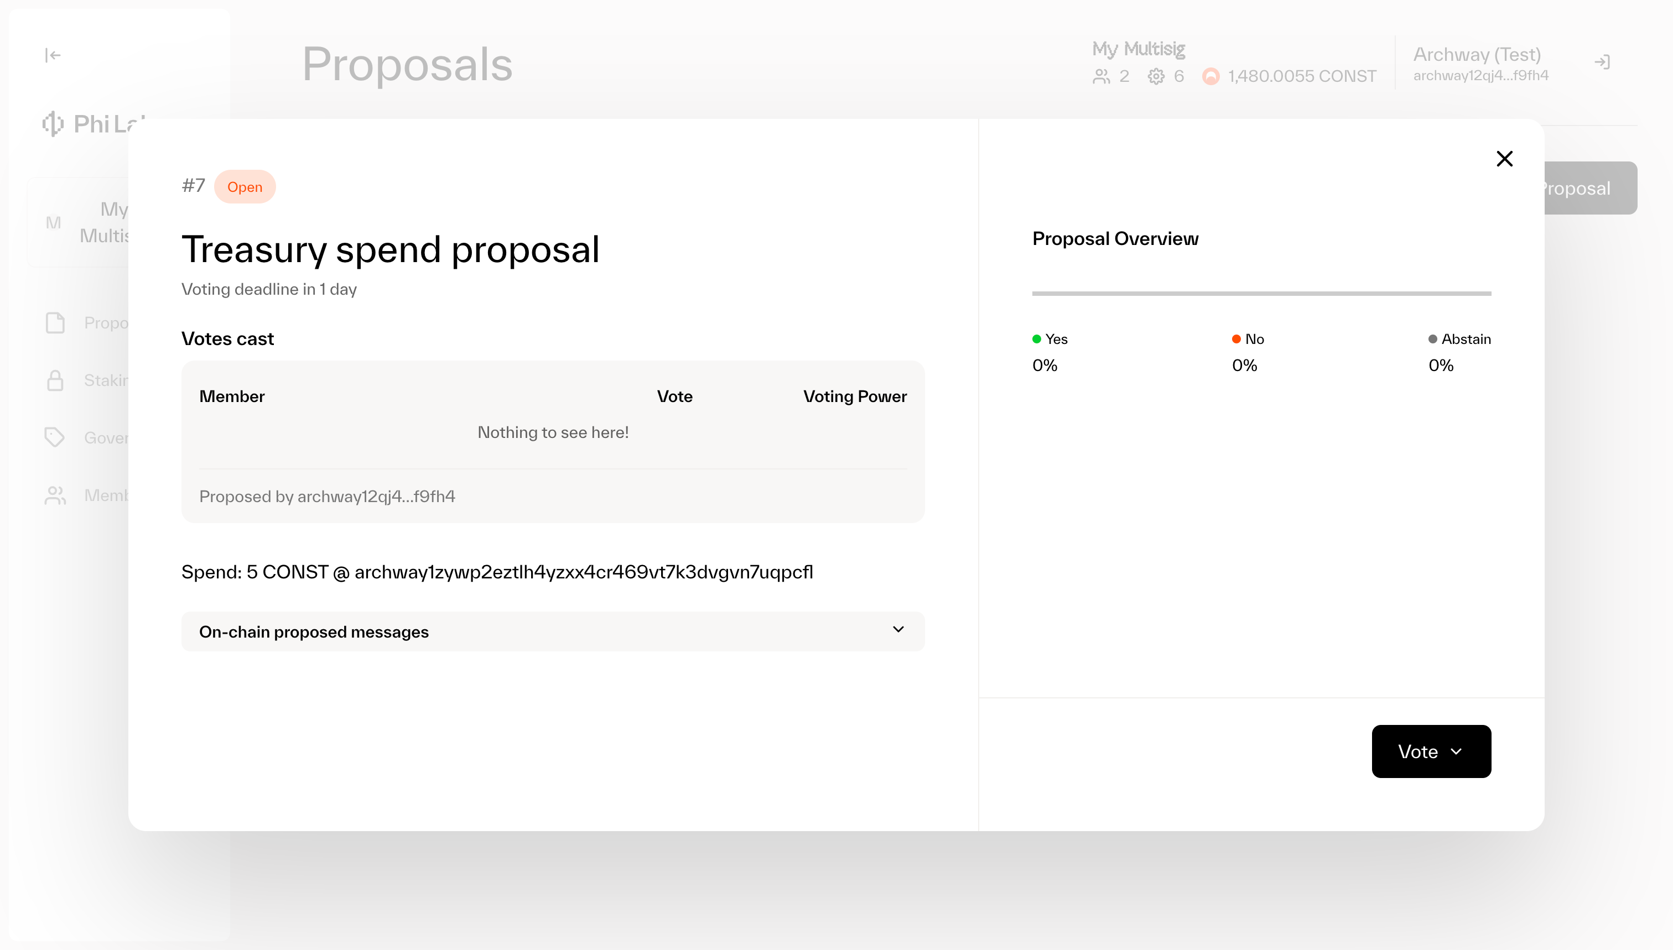Click the Voting Power column header
Image resolution: width=1673 pixels, height=950 pixels.
click(x=854, y=396)
